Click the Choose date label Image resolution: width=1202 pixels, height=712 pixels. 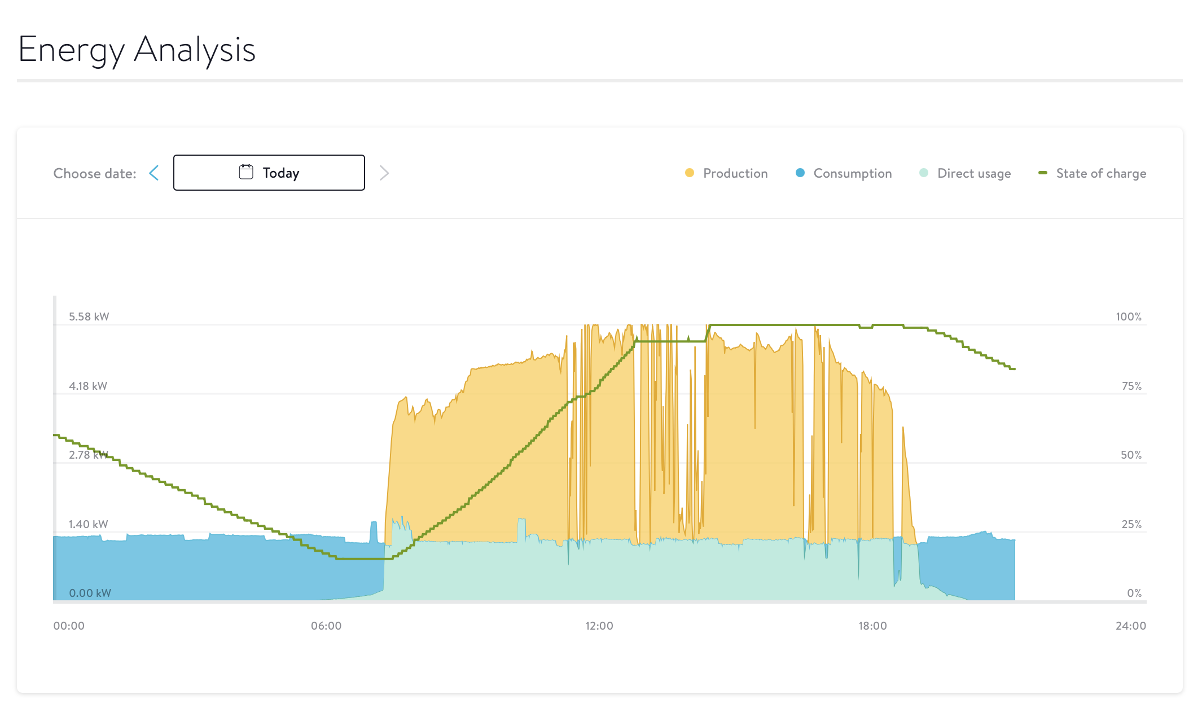tap(95, 173)
